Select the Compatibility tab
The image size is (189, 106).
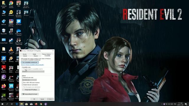(47, 56)
